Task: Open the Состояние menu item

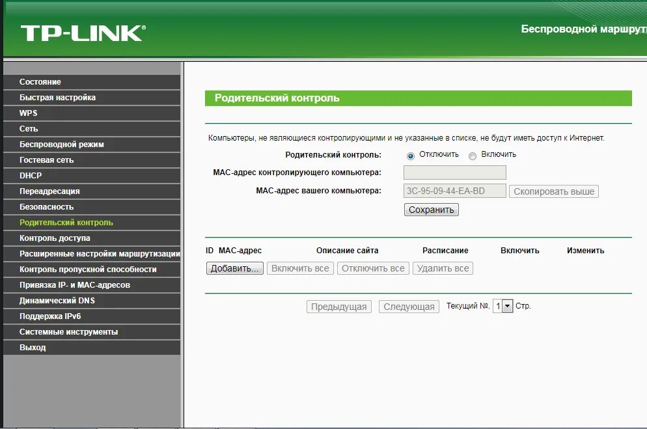Action: tap(92, 81)
